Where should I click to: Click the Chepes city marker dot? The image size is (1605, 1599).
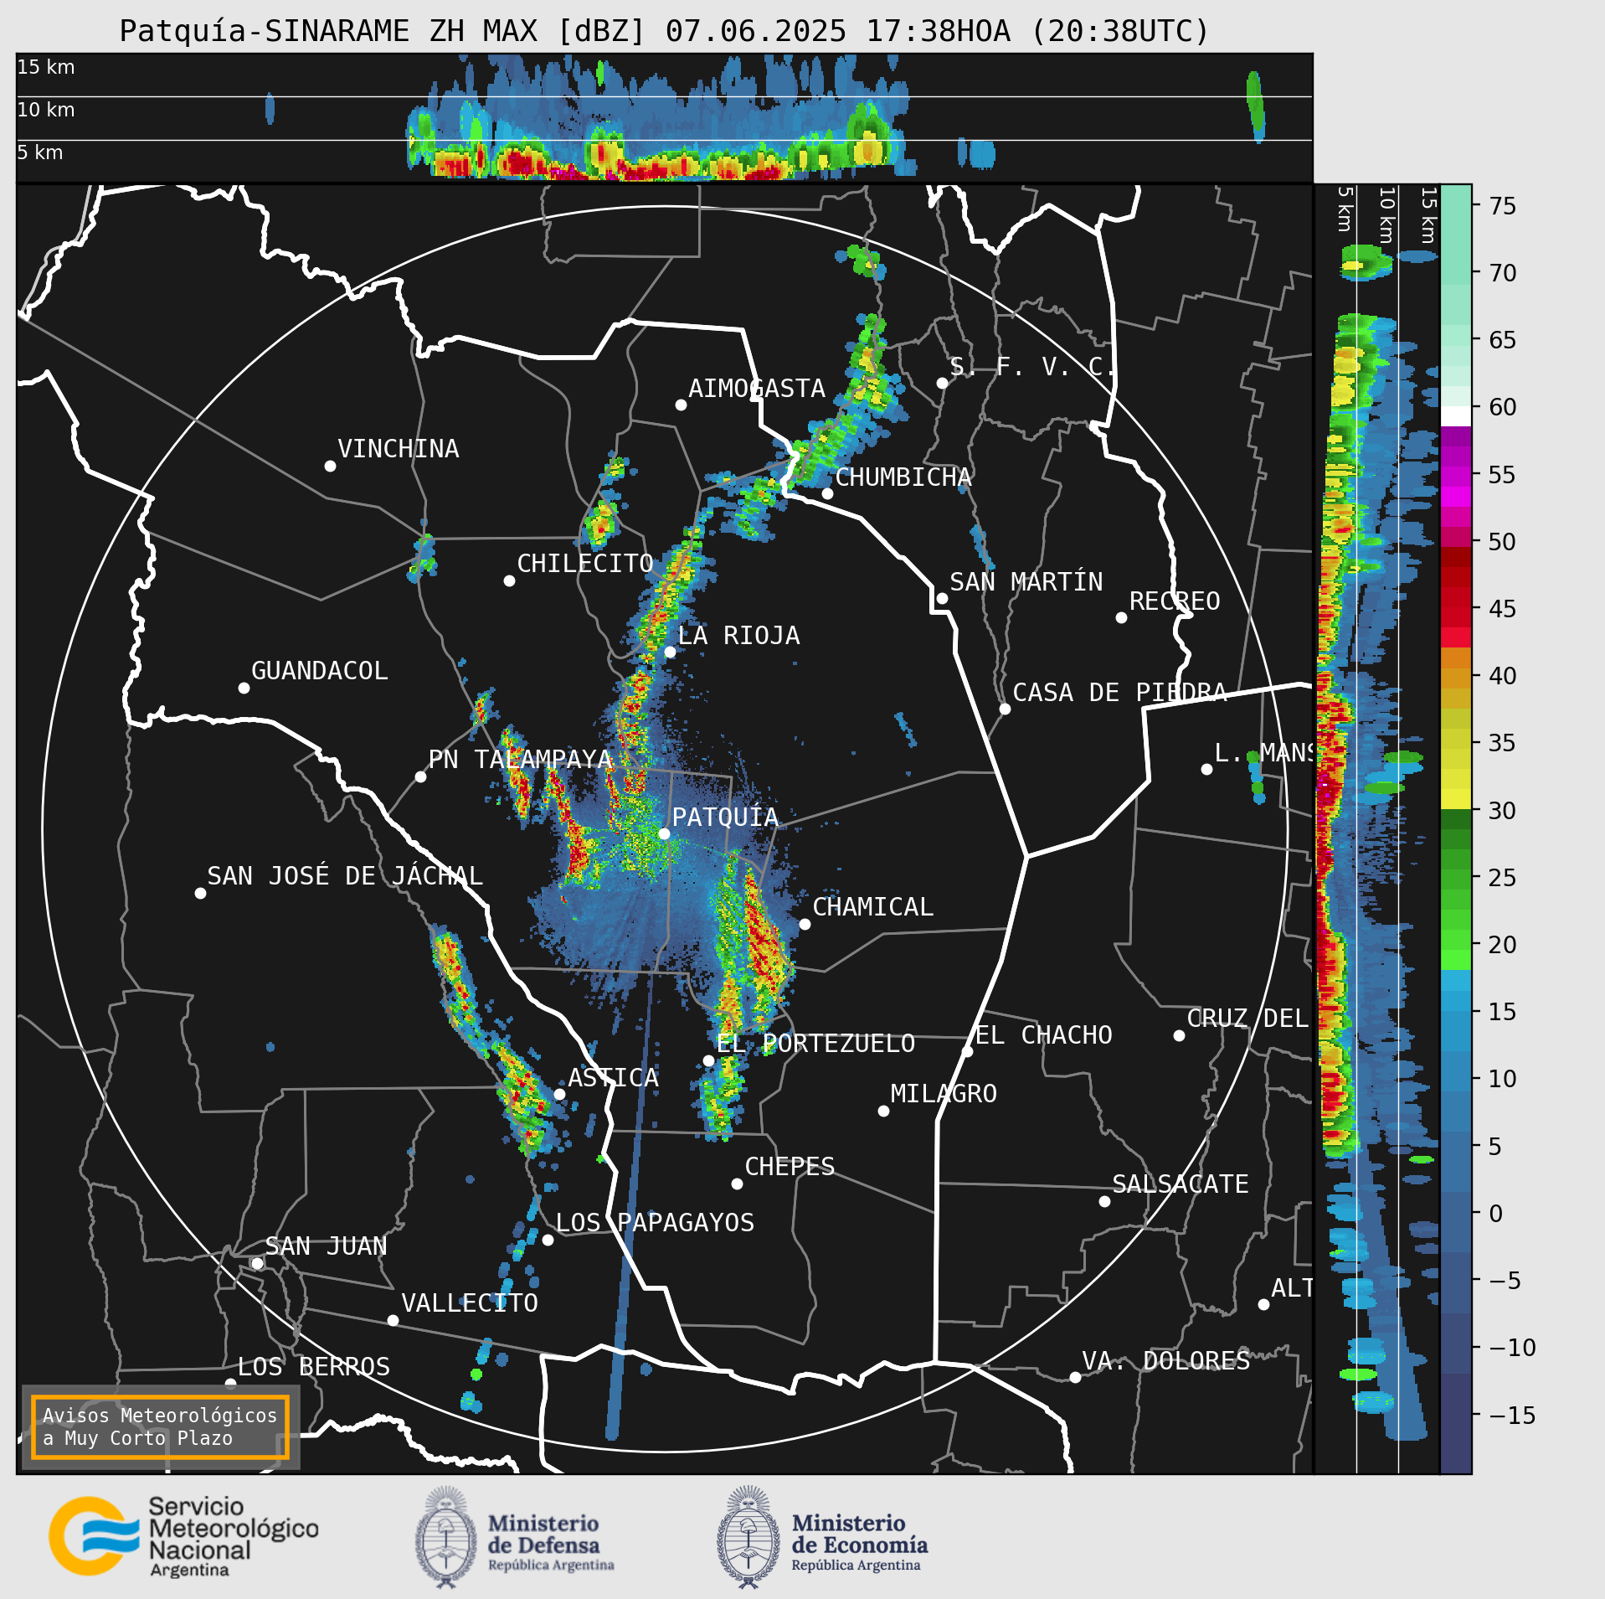737,1184
